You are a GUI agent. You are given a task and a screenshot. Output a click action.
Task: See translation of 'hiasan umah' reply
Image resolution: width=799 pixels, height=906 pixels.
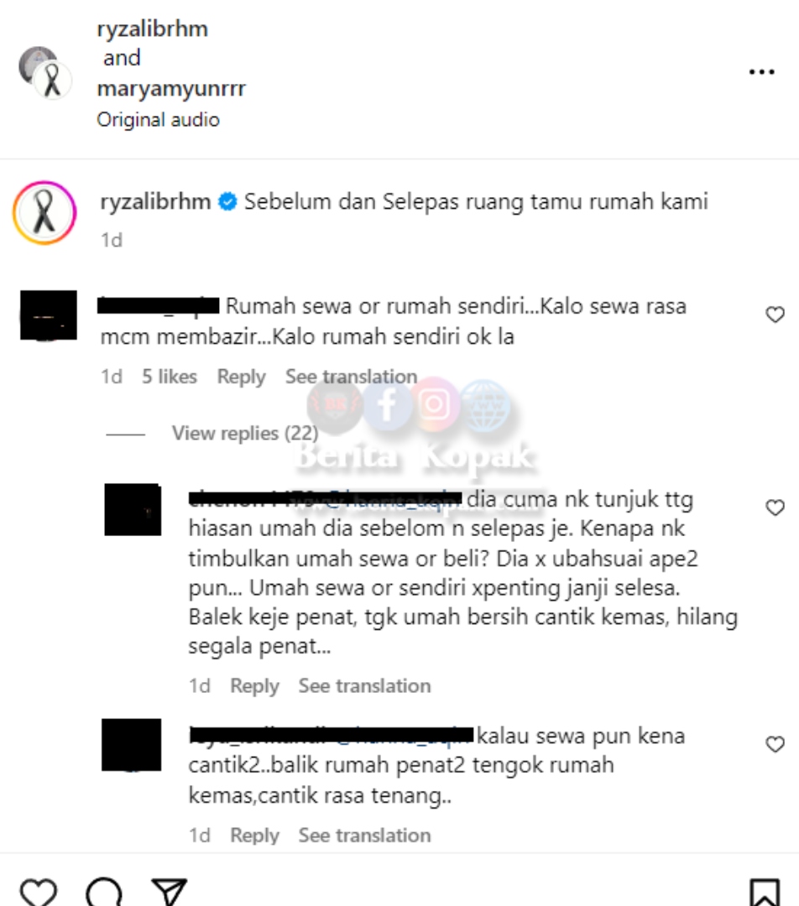[364, 686]
